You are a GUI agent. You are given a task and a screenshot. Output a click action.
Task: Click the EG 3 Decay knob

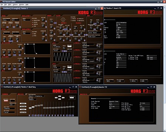click(9, 80)
